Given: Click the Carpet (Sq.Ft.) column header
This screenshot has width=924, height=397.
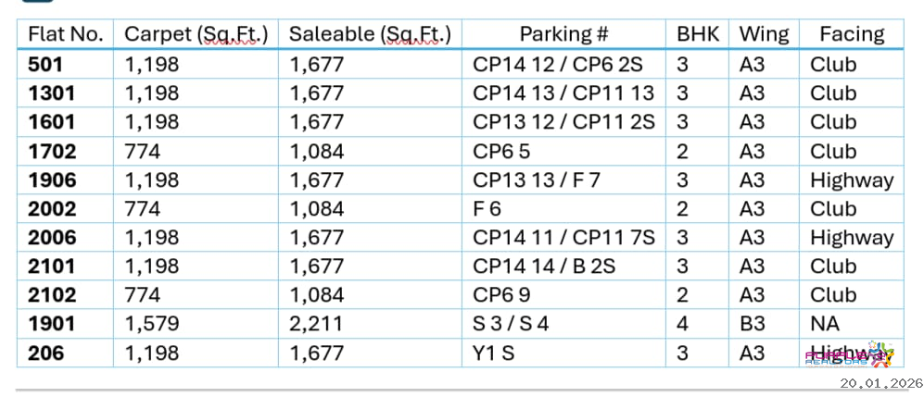Looking at the screenshot, I should pyautogui.click(x=196, y=35).
